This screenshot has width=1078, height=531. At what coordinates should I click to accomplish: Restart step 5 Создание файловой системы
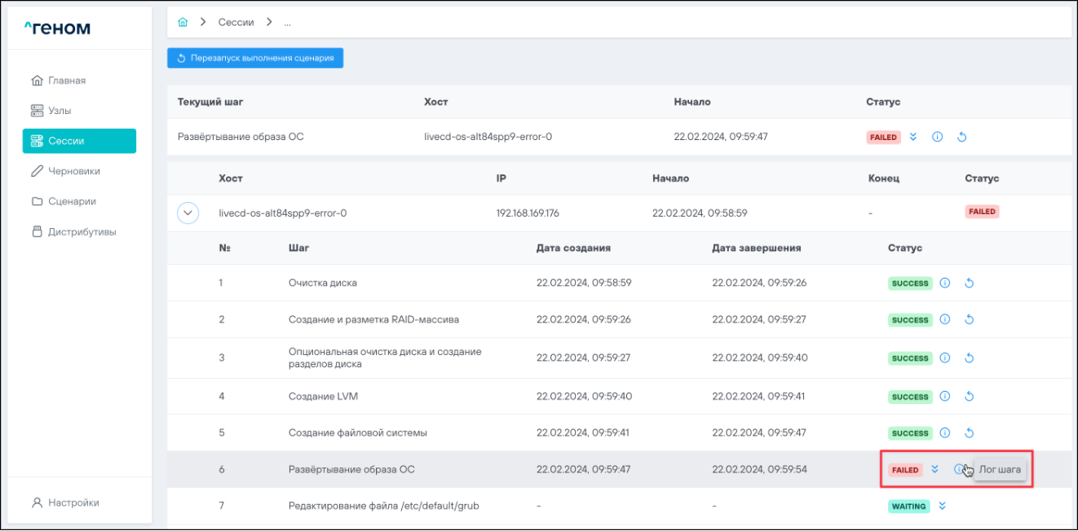[969, 433]
